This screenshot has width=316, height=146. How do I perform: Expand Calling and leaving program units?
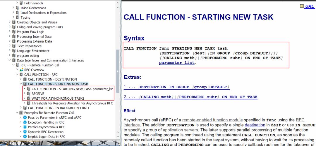(x=10, y=27)
